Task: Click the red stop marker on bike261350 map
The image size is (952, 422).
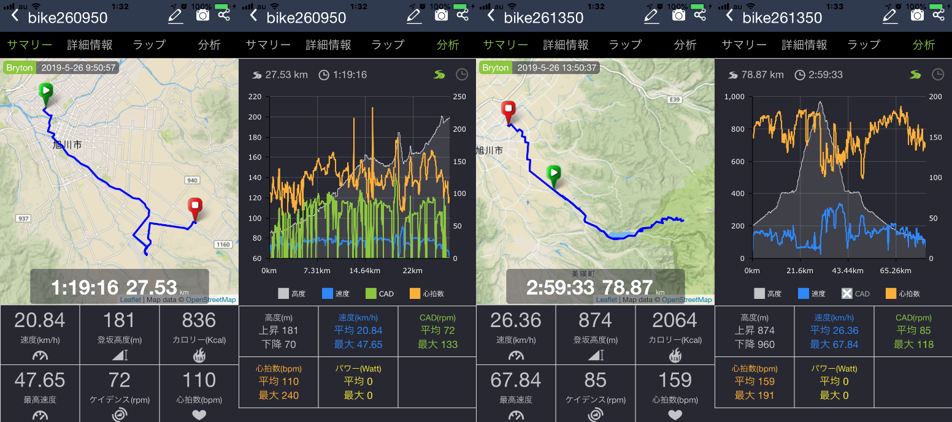Action: (509, 111)
